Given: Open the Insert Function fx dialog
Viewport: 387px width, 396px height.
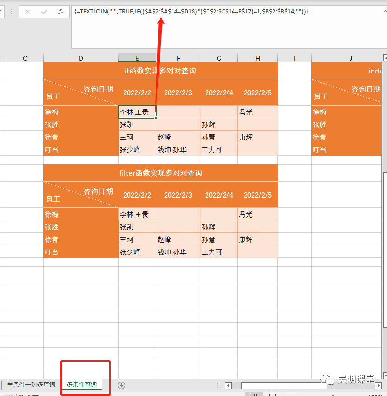Looking at the screenshot, I should click(60, 12).
